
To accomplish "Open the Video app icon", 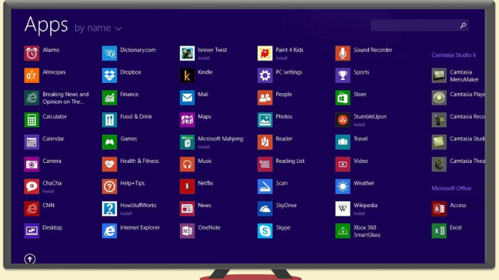I will coord(342,164).
